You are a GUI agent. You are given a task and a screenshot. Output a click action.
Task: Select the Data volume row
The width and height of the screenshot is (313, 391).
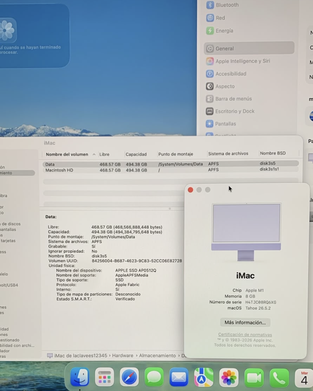171,164
